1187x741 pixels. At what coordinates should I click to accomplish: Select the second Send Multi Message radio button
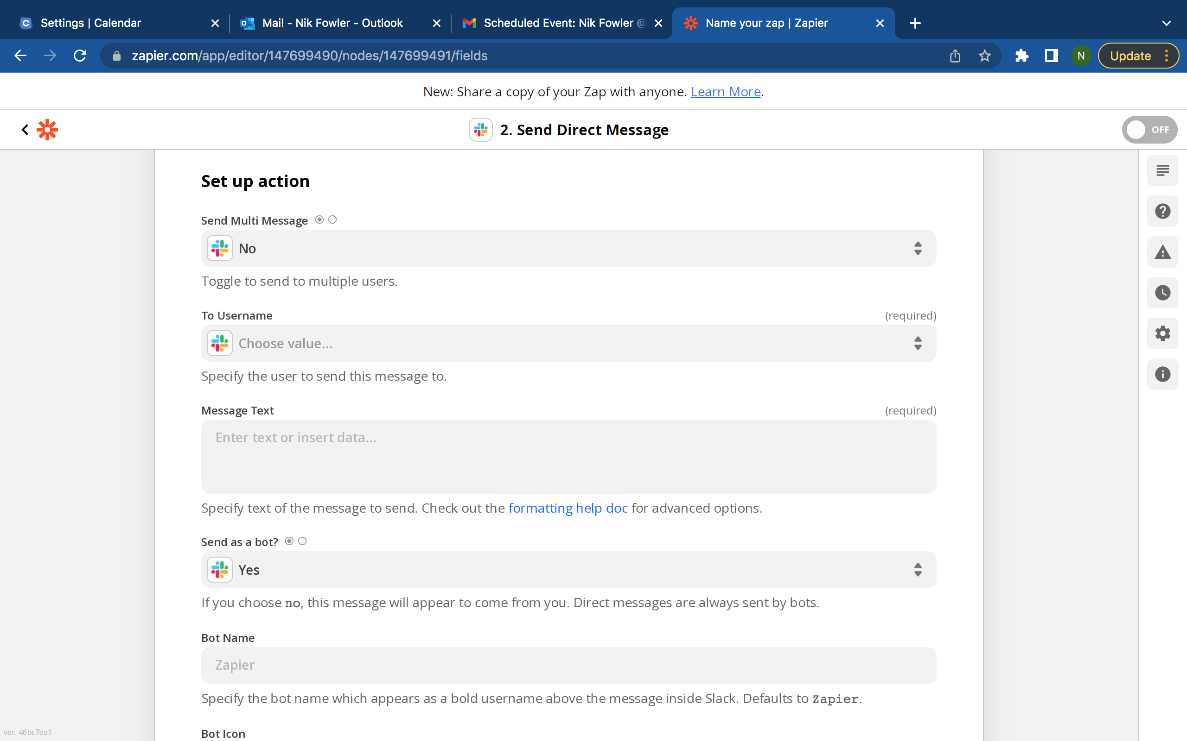click(x=332, y=220)
